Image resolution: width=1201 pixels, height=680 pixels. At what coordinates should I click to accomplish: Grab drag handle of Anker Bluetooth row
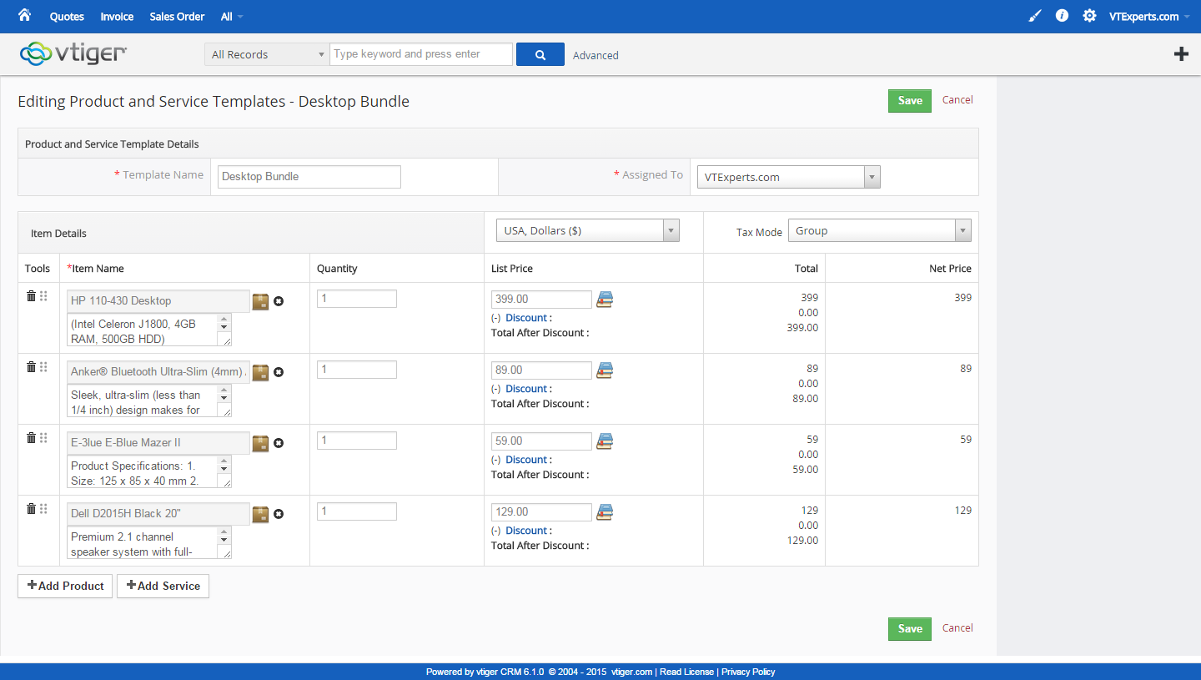[43, 367]
